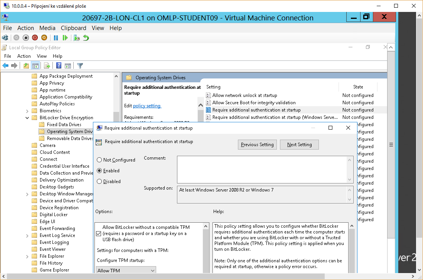
Task: Click the Operating System Drives header folder icon
Action: (x=129, y=78)
